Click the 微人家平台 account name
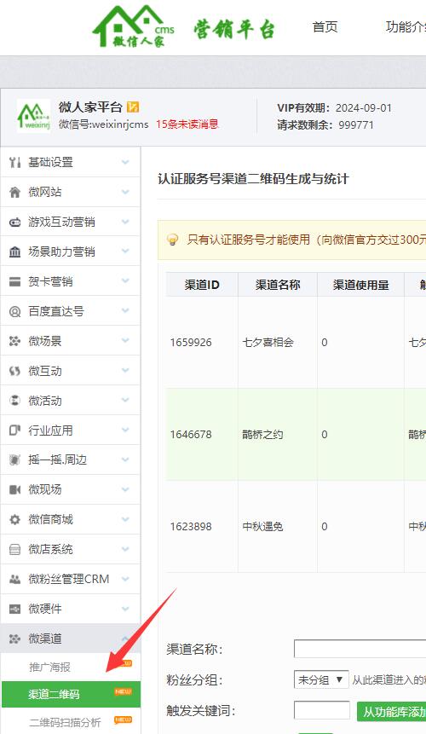The width and height of the screenshot is (426, 734). 90,107
